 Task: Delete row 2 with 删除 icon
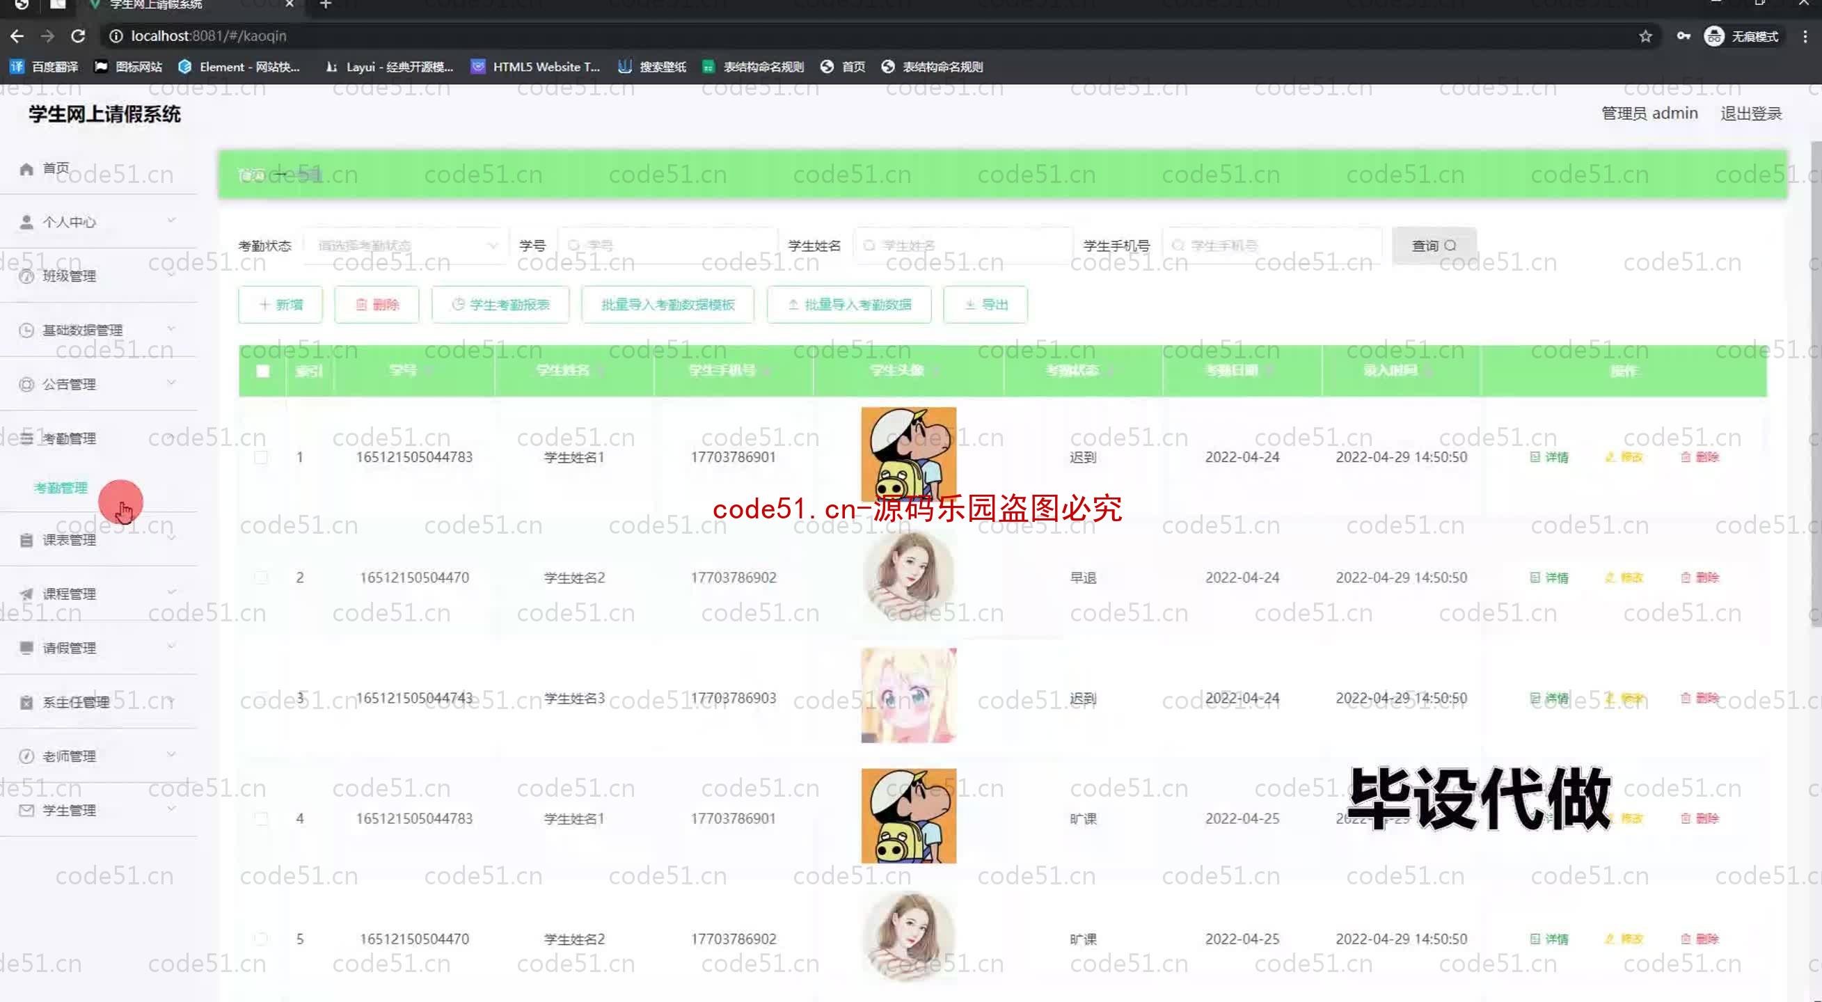click(x=1699, y=578)
